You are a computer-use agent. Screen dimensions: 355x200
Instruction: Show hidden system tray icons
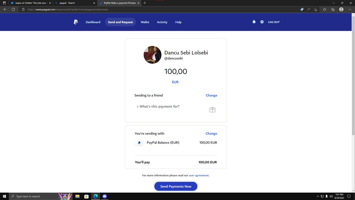click(318, 196)
